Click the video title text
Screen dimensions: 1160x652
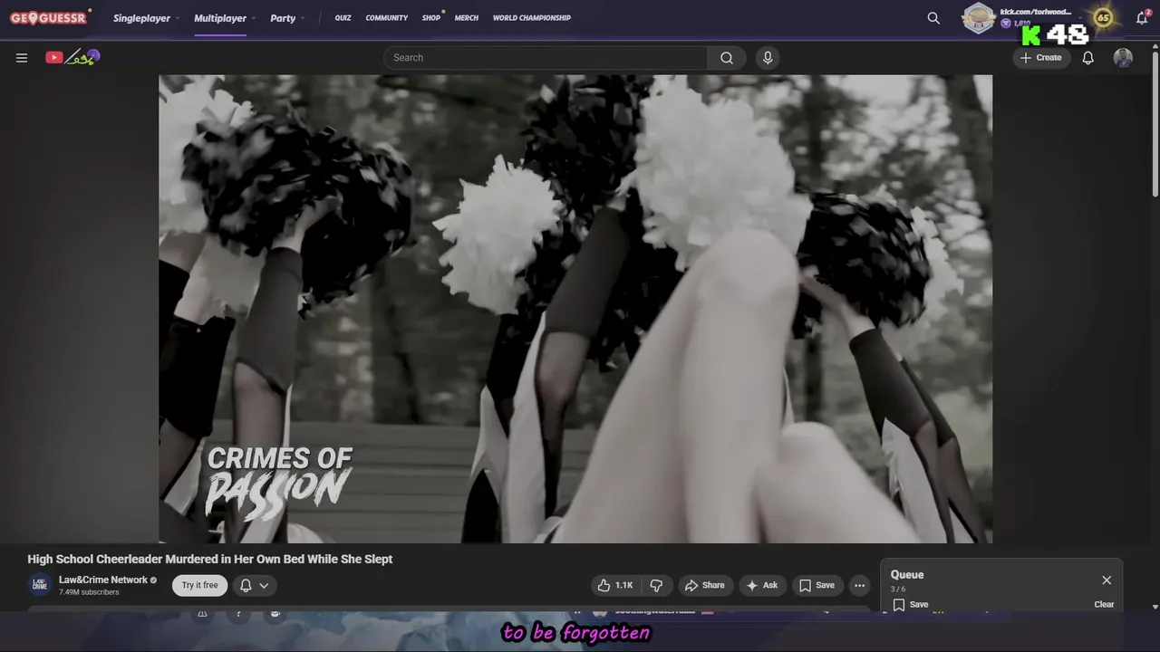pyautogui.click(x=210, y=559)
